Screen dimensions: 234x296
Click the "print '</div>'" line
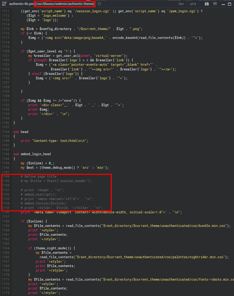click(49, 114)
